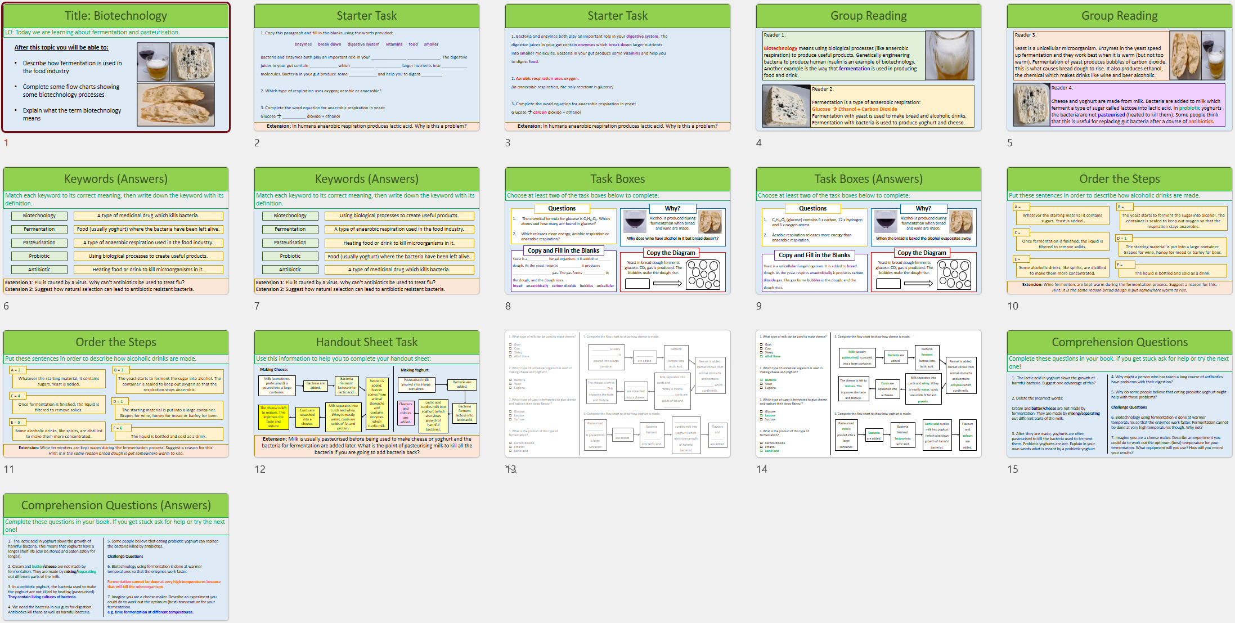Select Comprehension Questions (Answers) slide 16

(116, 557)
